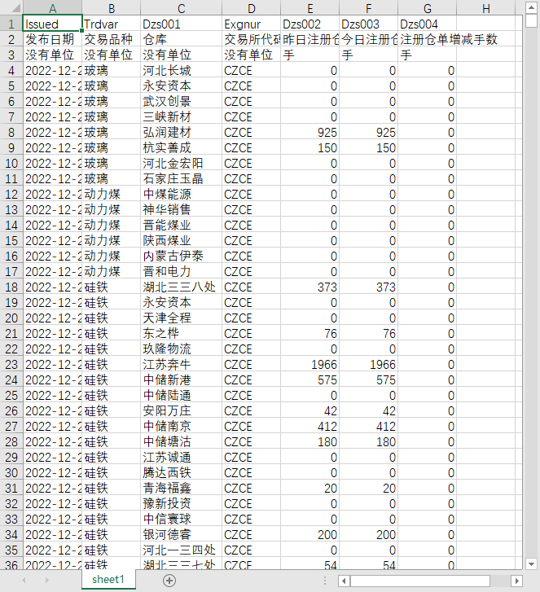The image size is (540, 592).
Task: Select cell containing '三峡新材'
Action: click(x=182, y=116)
